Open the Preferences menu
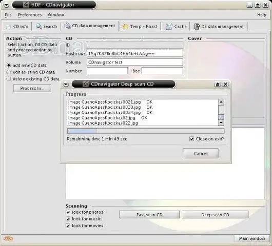This screenshot has width=272, height=246. click(x=30, y=15)
